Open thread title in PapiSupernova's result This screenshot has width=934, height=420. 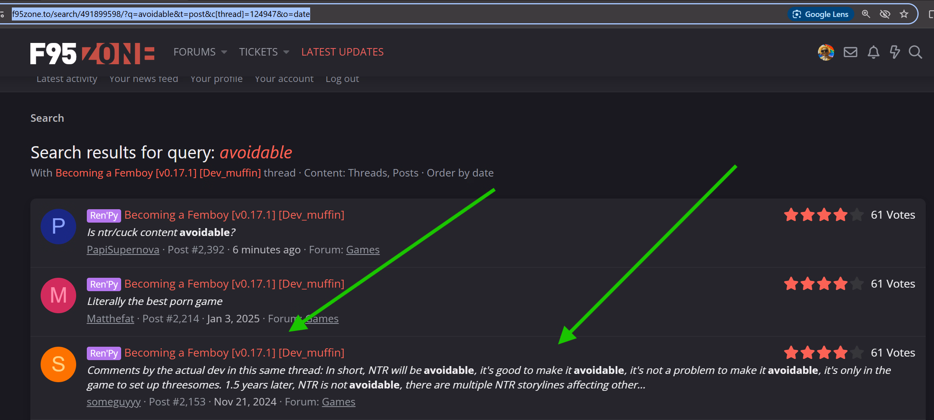coord(234,215)
